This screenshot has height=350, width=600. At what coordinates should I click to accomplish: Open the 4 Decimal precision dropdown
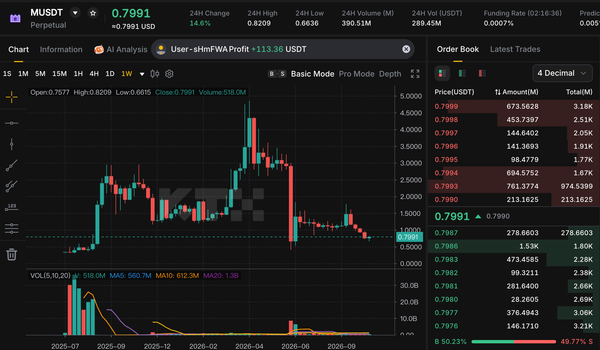point(563,73)
